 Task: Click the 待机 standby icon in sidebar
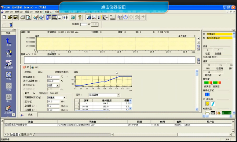[9, 75]
